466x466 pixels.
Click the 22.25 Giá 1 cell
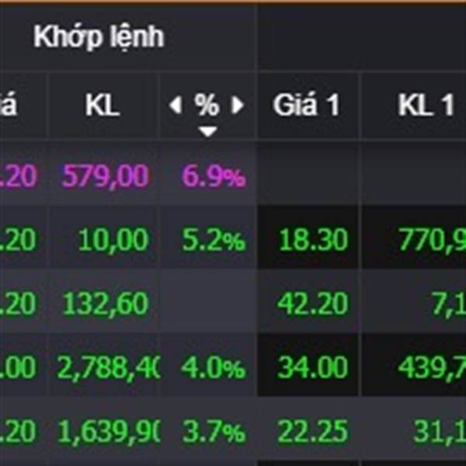(313, 432)
